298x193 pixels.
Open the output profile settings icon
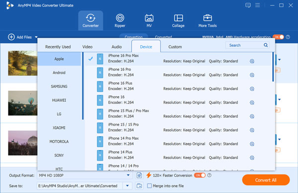click(x=139, y=175)
